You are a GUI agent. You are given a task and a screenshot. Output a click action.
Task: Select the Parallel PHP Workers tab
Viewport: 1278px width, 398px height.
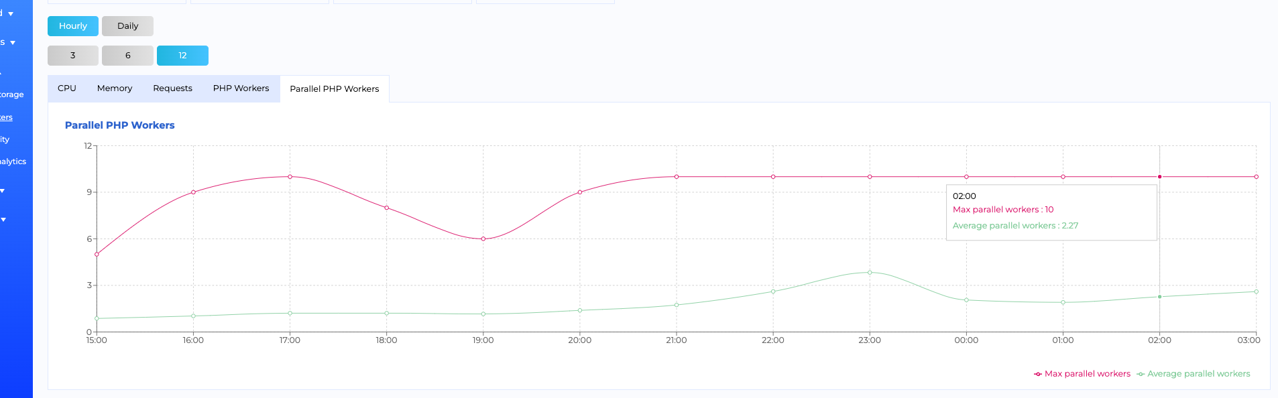pos(334,89)
